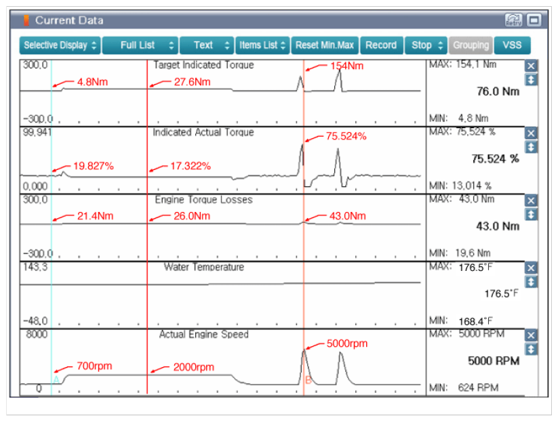The image size is (558, 422).
Task: Remove the Indicated Actual Torque graph
Action: (531, 133)
